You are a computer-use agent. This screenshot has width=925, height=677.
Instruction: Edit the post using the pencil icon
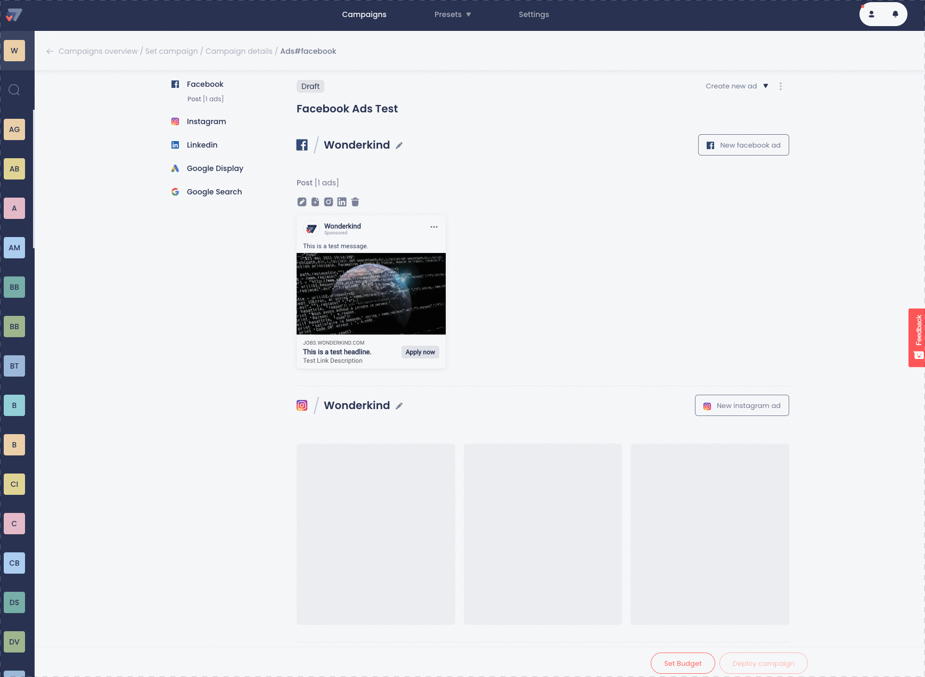tap(302, 202)
